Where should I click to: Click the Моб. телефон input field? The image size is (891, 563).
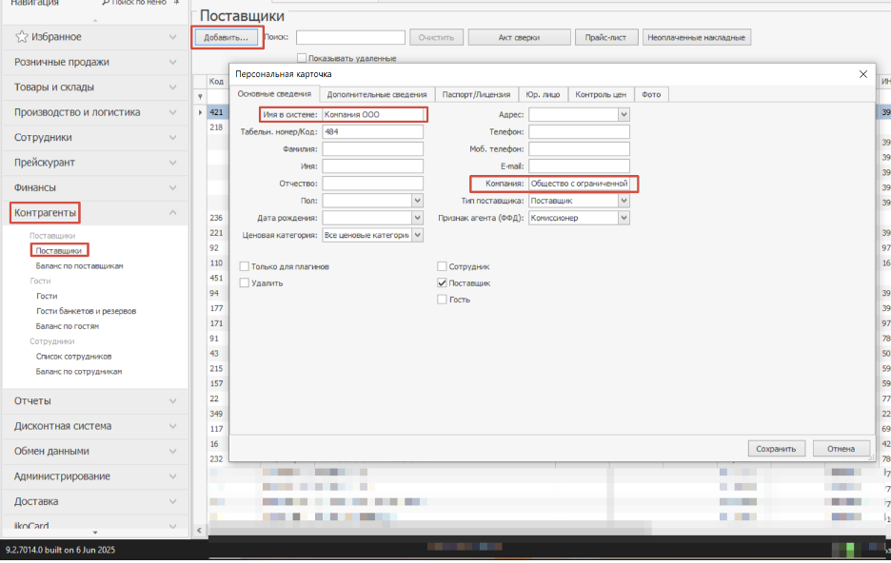579,148
